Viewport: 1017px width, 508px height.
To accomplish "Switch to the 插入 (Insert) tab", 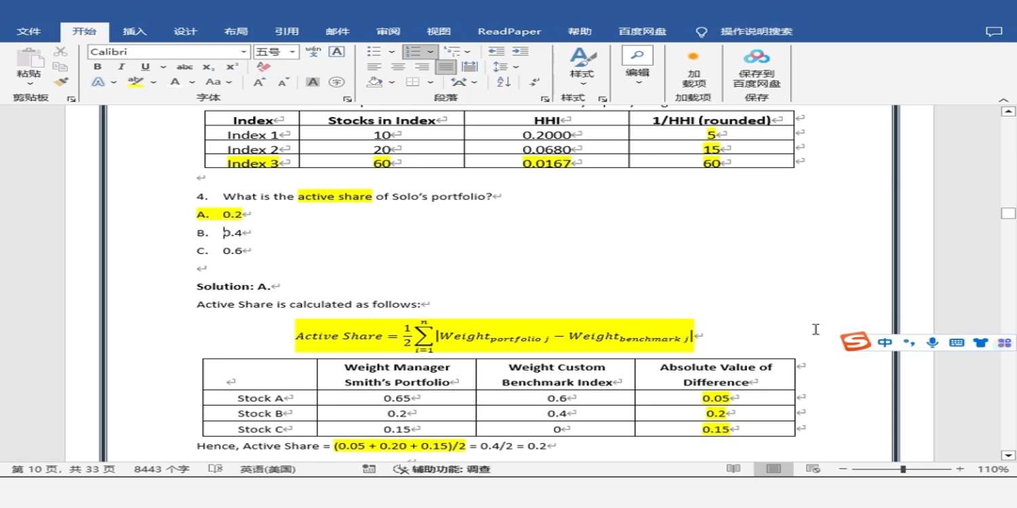I will click(134, 31).
